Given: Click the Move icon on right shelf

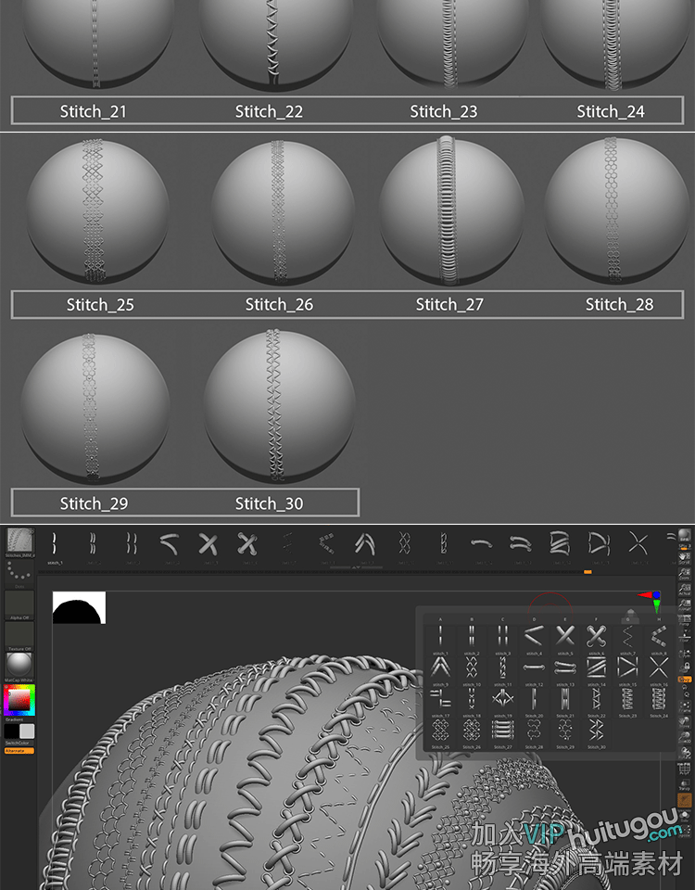Looking at the screenshot, I should pyautogui.click(x=684, y=722).
